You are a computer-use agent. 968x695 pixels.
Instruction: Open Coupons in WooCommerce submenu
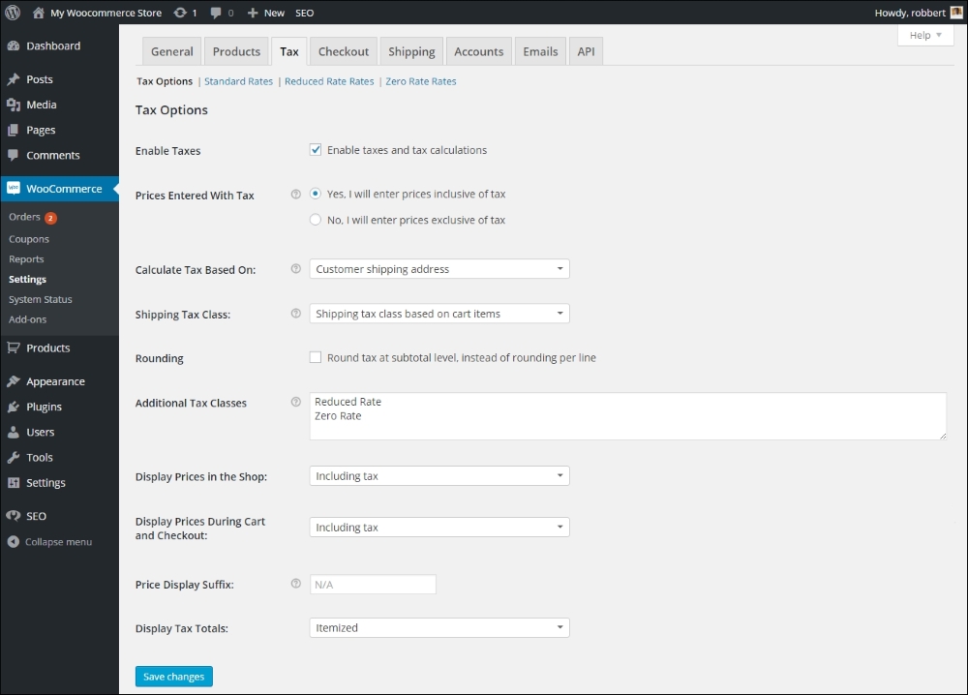[x=29, y=239]
